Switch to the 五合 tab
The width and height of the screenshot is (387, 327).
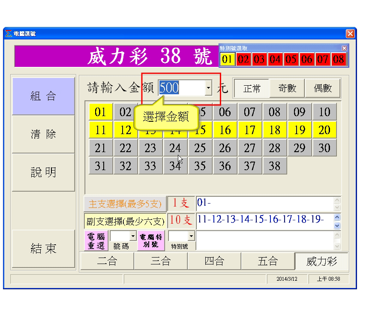pos(268,261)
